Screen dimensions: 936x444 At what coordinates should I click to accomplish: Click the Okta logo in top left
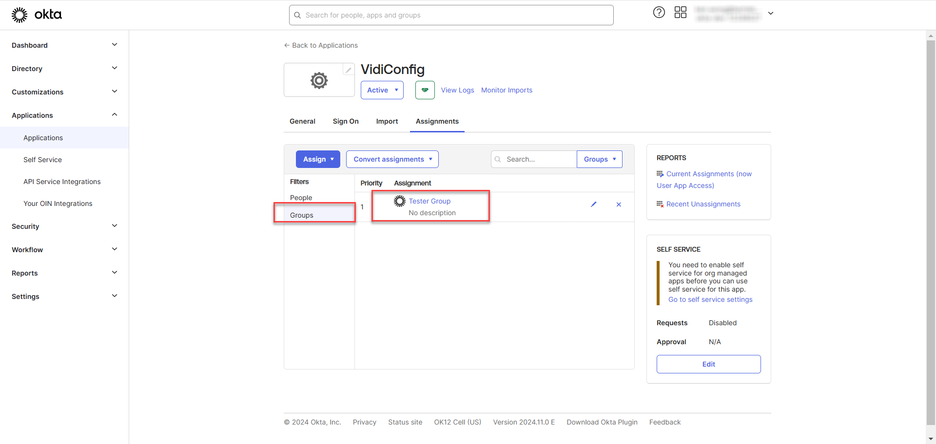click(x=37, y=15)
